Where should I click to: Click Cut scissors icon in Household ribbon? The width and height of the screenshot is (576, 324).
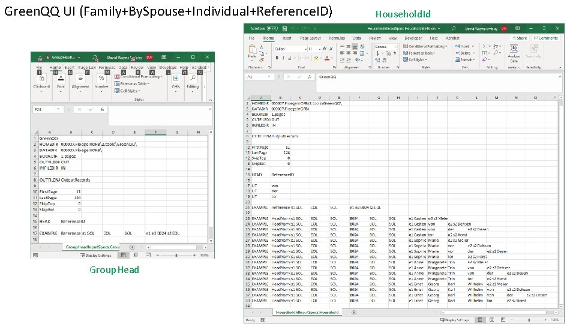pos(262,47)
